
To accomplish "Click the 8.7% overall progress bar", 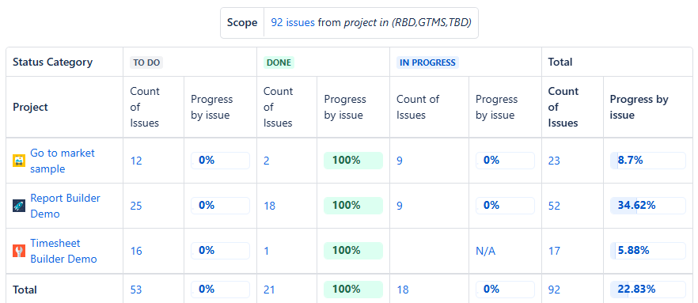I will pyautogui.click(x=647, y=160).
